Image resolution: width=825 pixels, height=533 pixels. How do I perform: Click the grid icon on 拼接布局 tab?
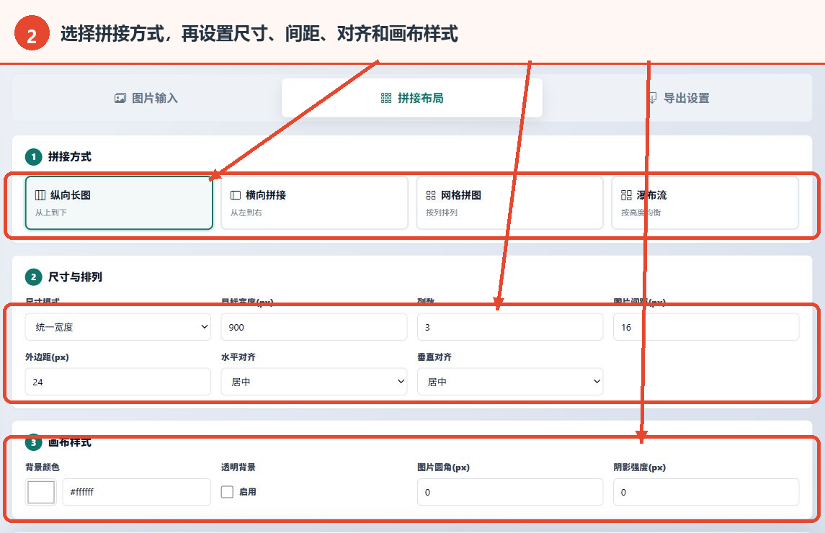[386, 98]
